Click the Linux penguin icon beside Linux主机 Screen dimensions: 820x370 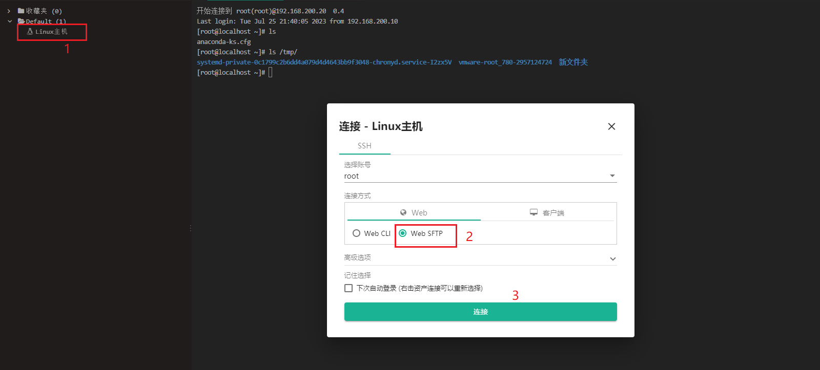pos(30,32)
